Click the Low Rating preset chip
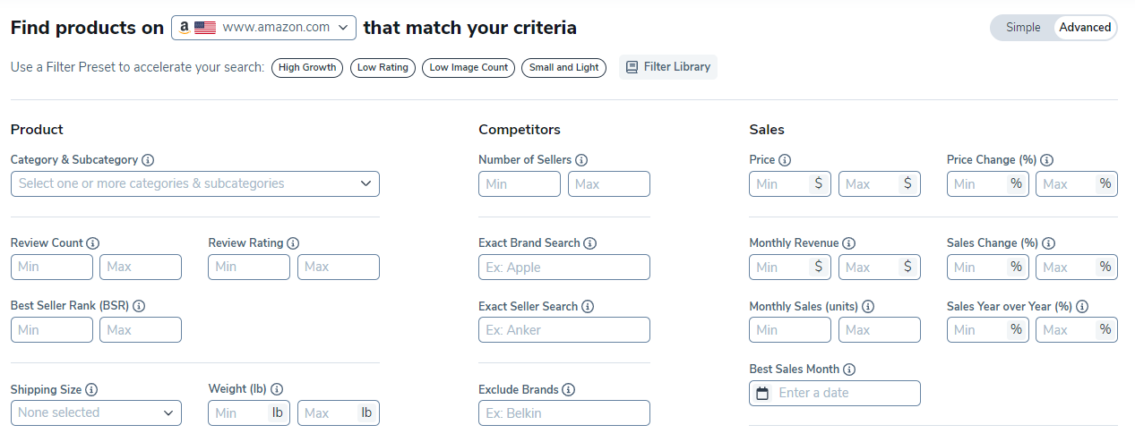This screenshot has height=442, width=1135. coord(383,67)
